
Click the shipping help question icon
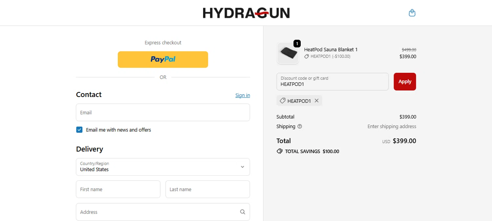[x=299, y=127]
